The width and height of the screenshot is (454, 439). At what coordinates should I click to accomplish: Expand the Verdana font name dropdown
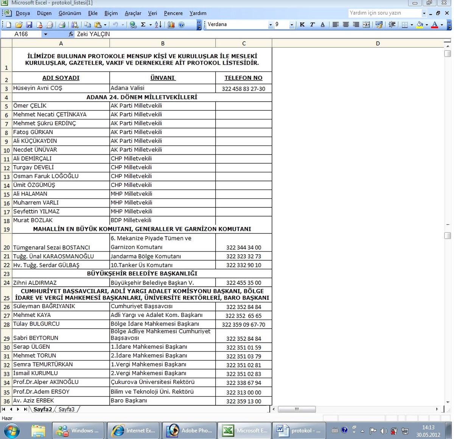[271, 25]
